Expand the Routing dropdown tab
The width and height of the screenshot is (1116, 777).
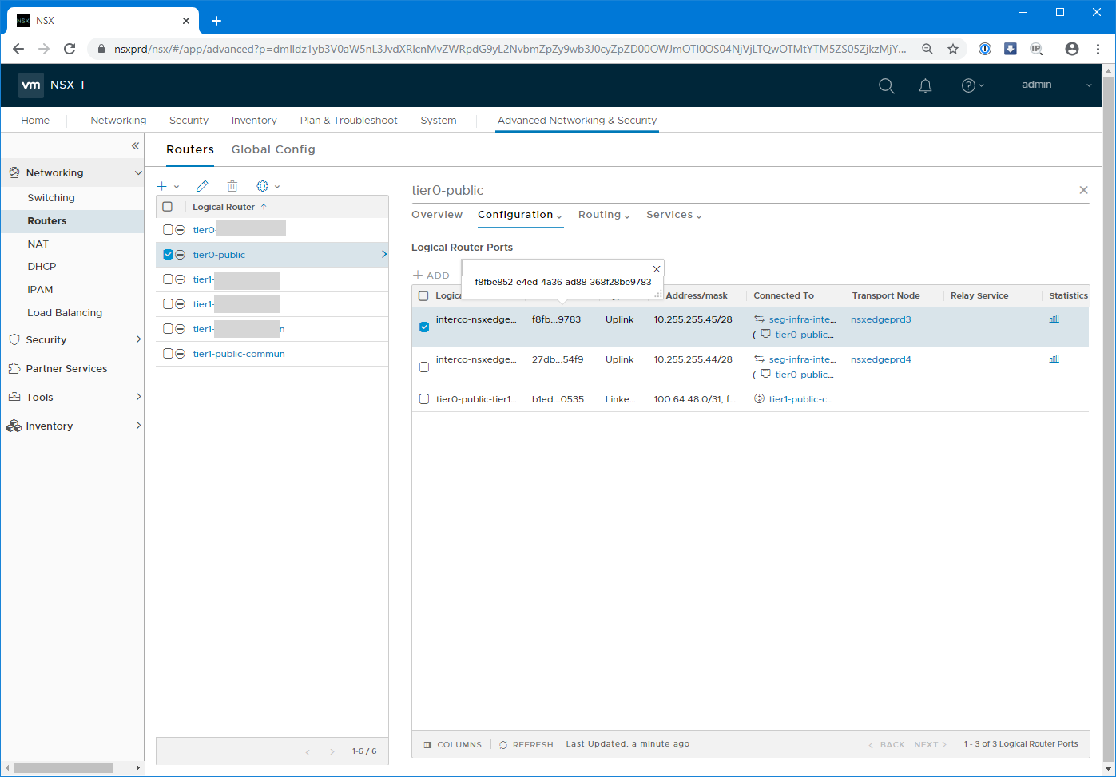click(604, 215)
